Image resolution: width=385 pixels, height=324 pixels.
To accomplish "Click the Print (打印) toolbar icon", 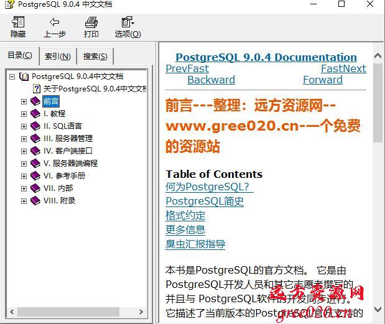I will pyautogui.click(x=91, y=23).
